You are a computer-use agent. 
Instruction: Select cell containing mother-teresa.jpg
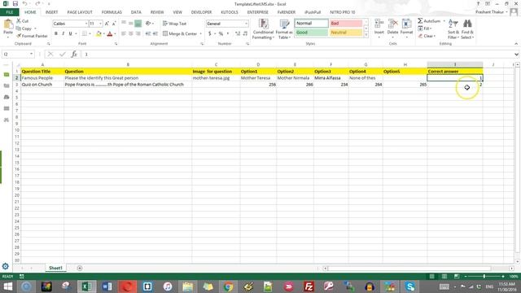pyautogui.click(x=216, y=78)
